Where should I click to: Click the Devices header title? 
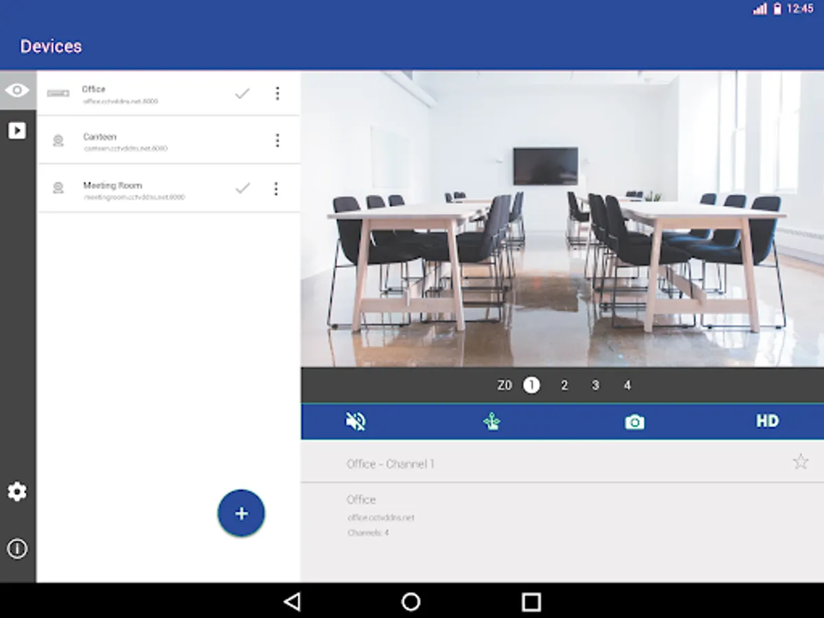coord(51,46)
